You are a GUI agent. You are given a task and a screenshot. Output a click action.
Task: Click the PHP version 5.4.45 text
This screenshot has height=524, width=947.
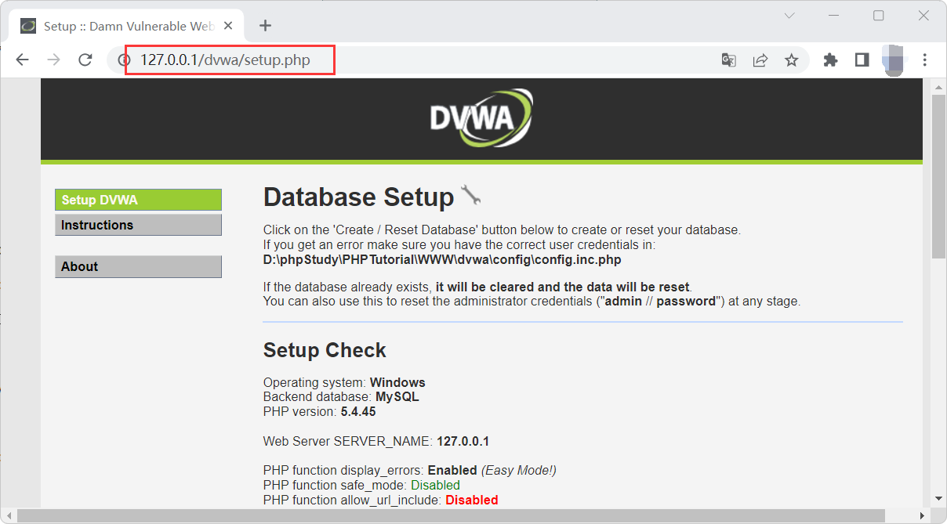click(319, 411)
